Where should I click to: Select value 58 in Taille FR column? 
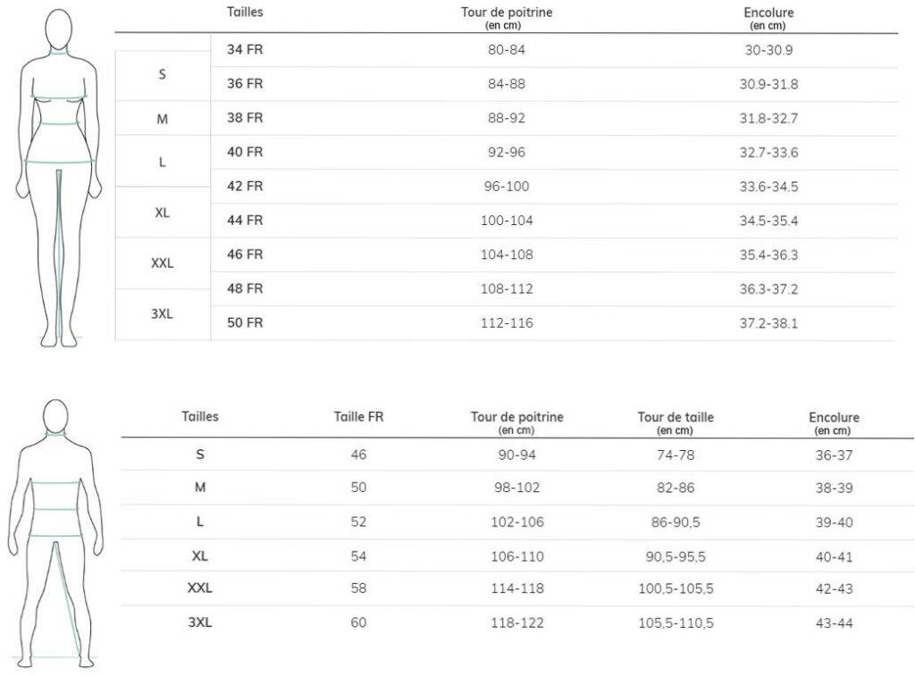358,589
